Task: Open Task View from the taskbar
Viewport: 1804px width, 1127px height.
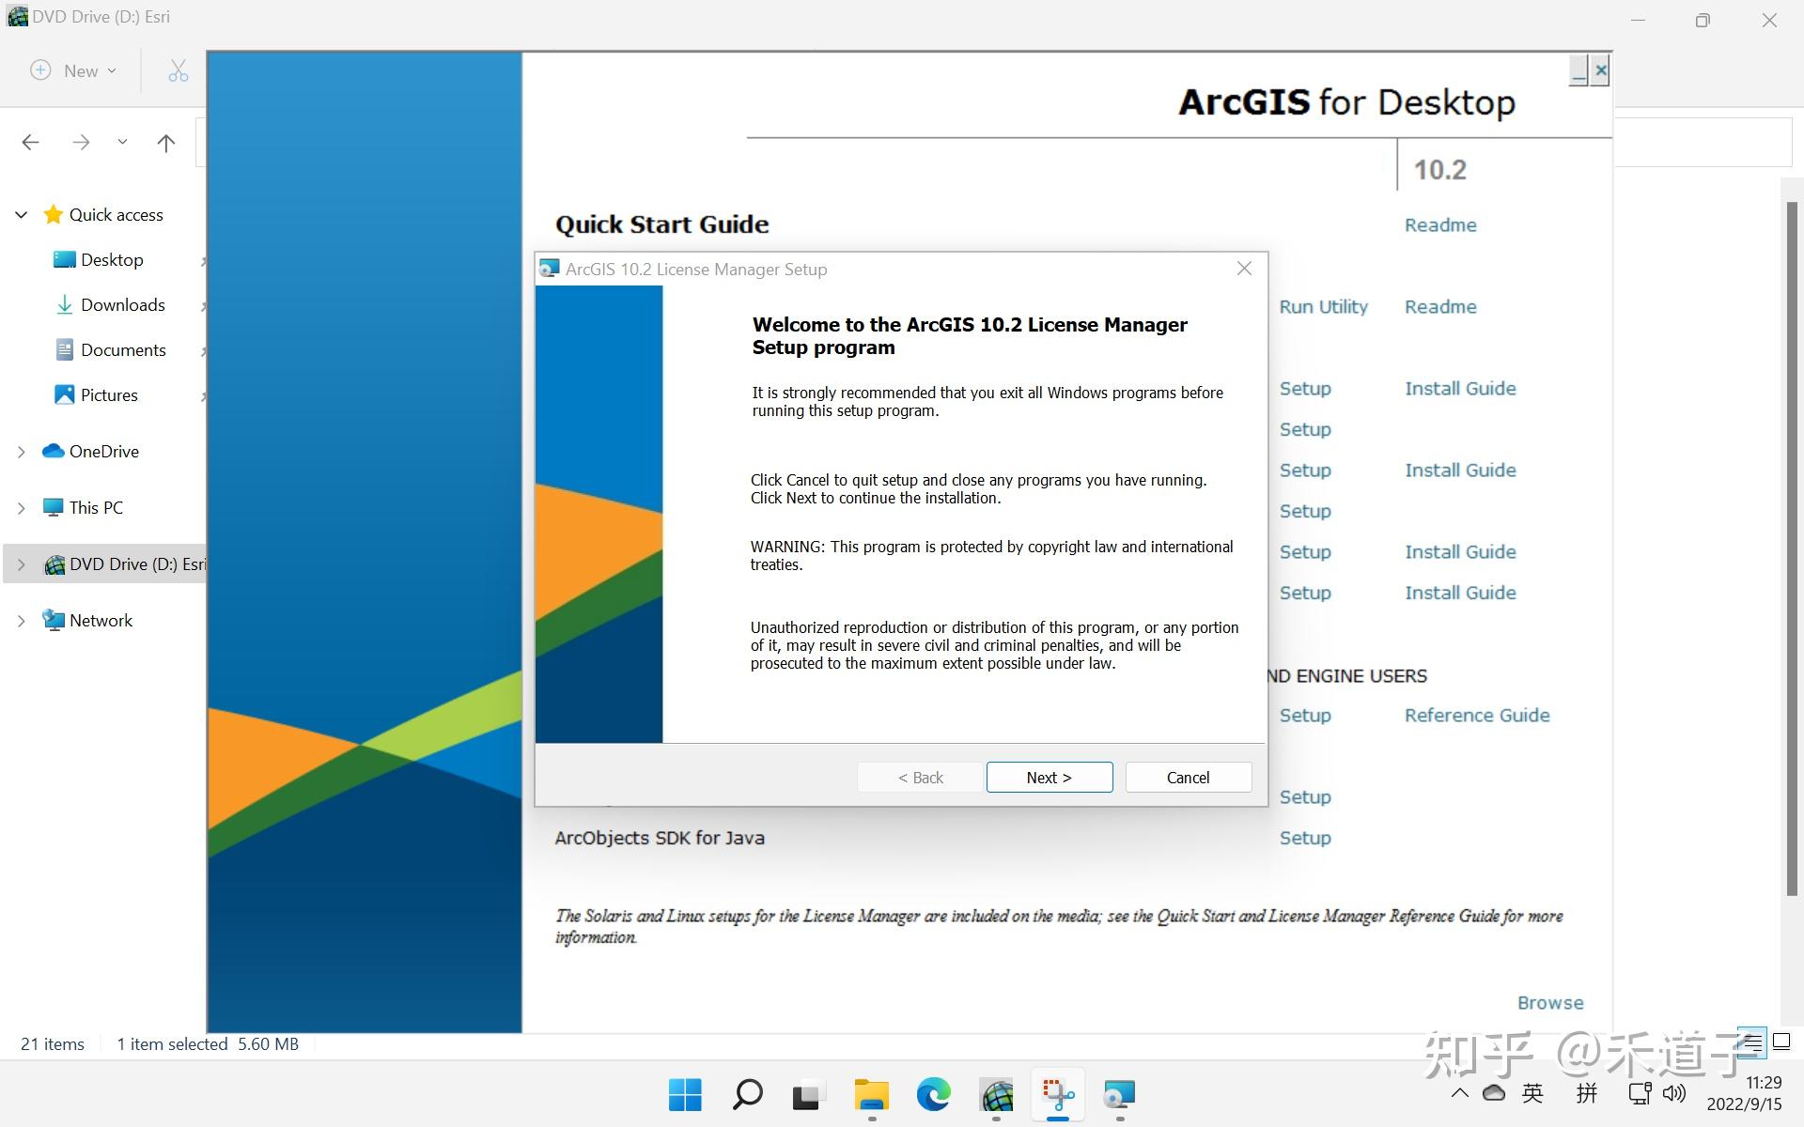Action: [x=808, y=1095]
